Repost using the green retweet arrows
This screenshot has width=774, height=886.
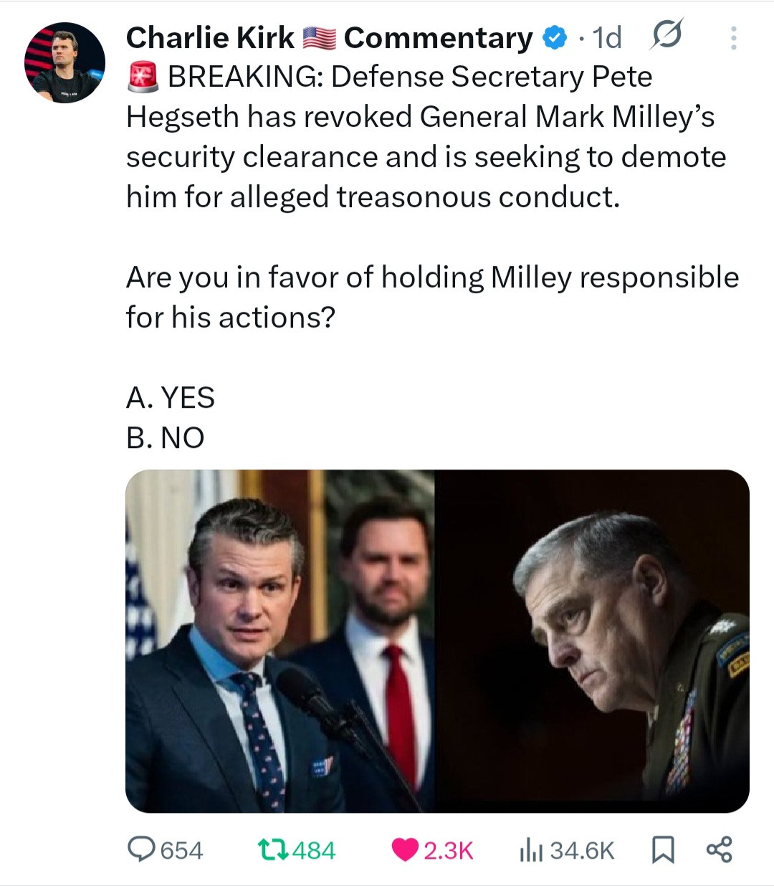click(x=272, y=849)
